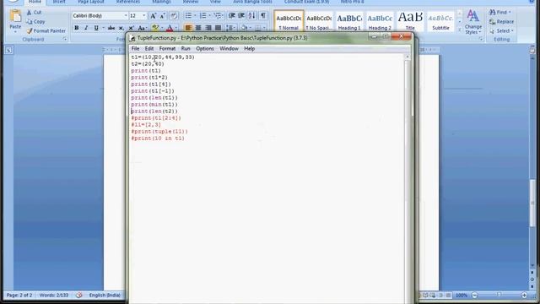Open the Run menu in IDLE

186,49
